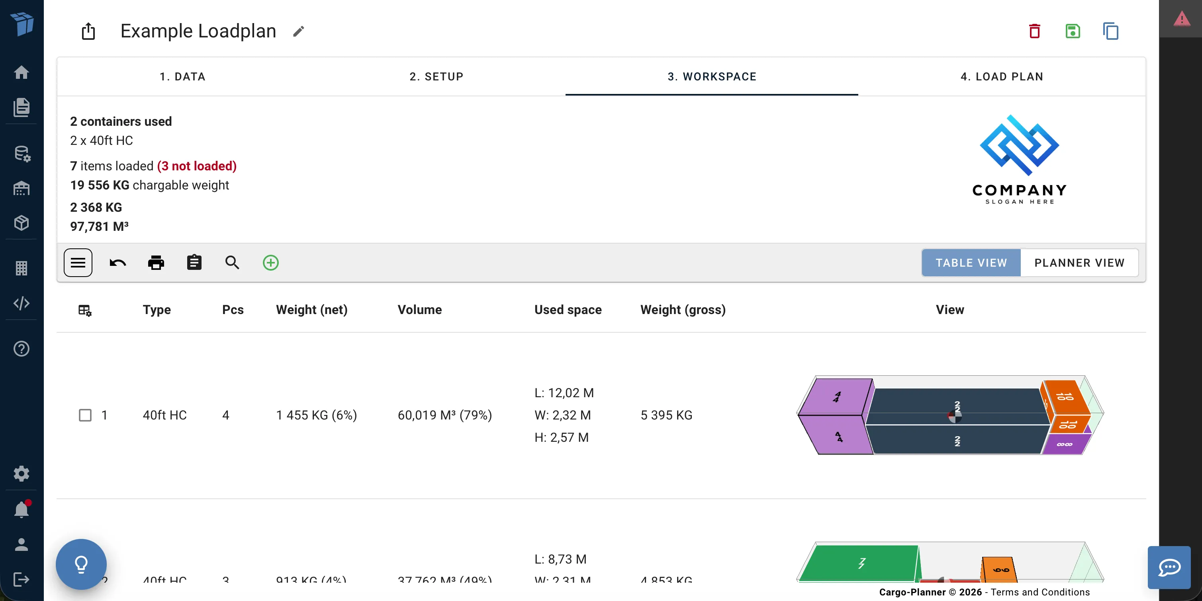Image resolution: width=1202 pixels, height=601 pixels.
Task: View notifications bell icon
Action: click(x=22, y=509)
